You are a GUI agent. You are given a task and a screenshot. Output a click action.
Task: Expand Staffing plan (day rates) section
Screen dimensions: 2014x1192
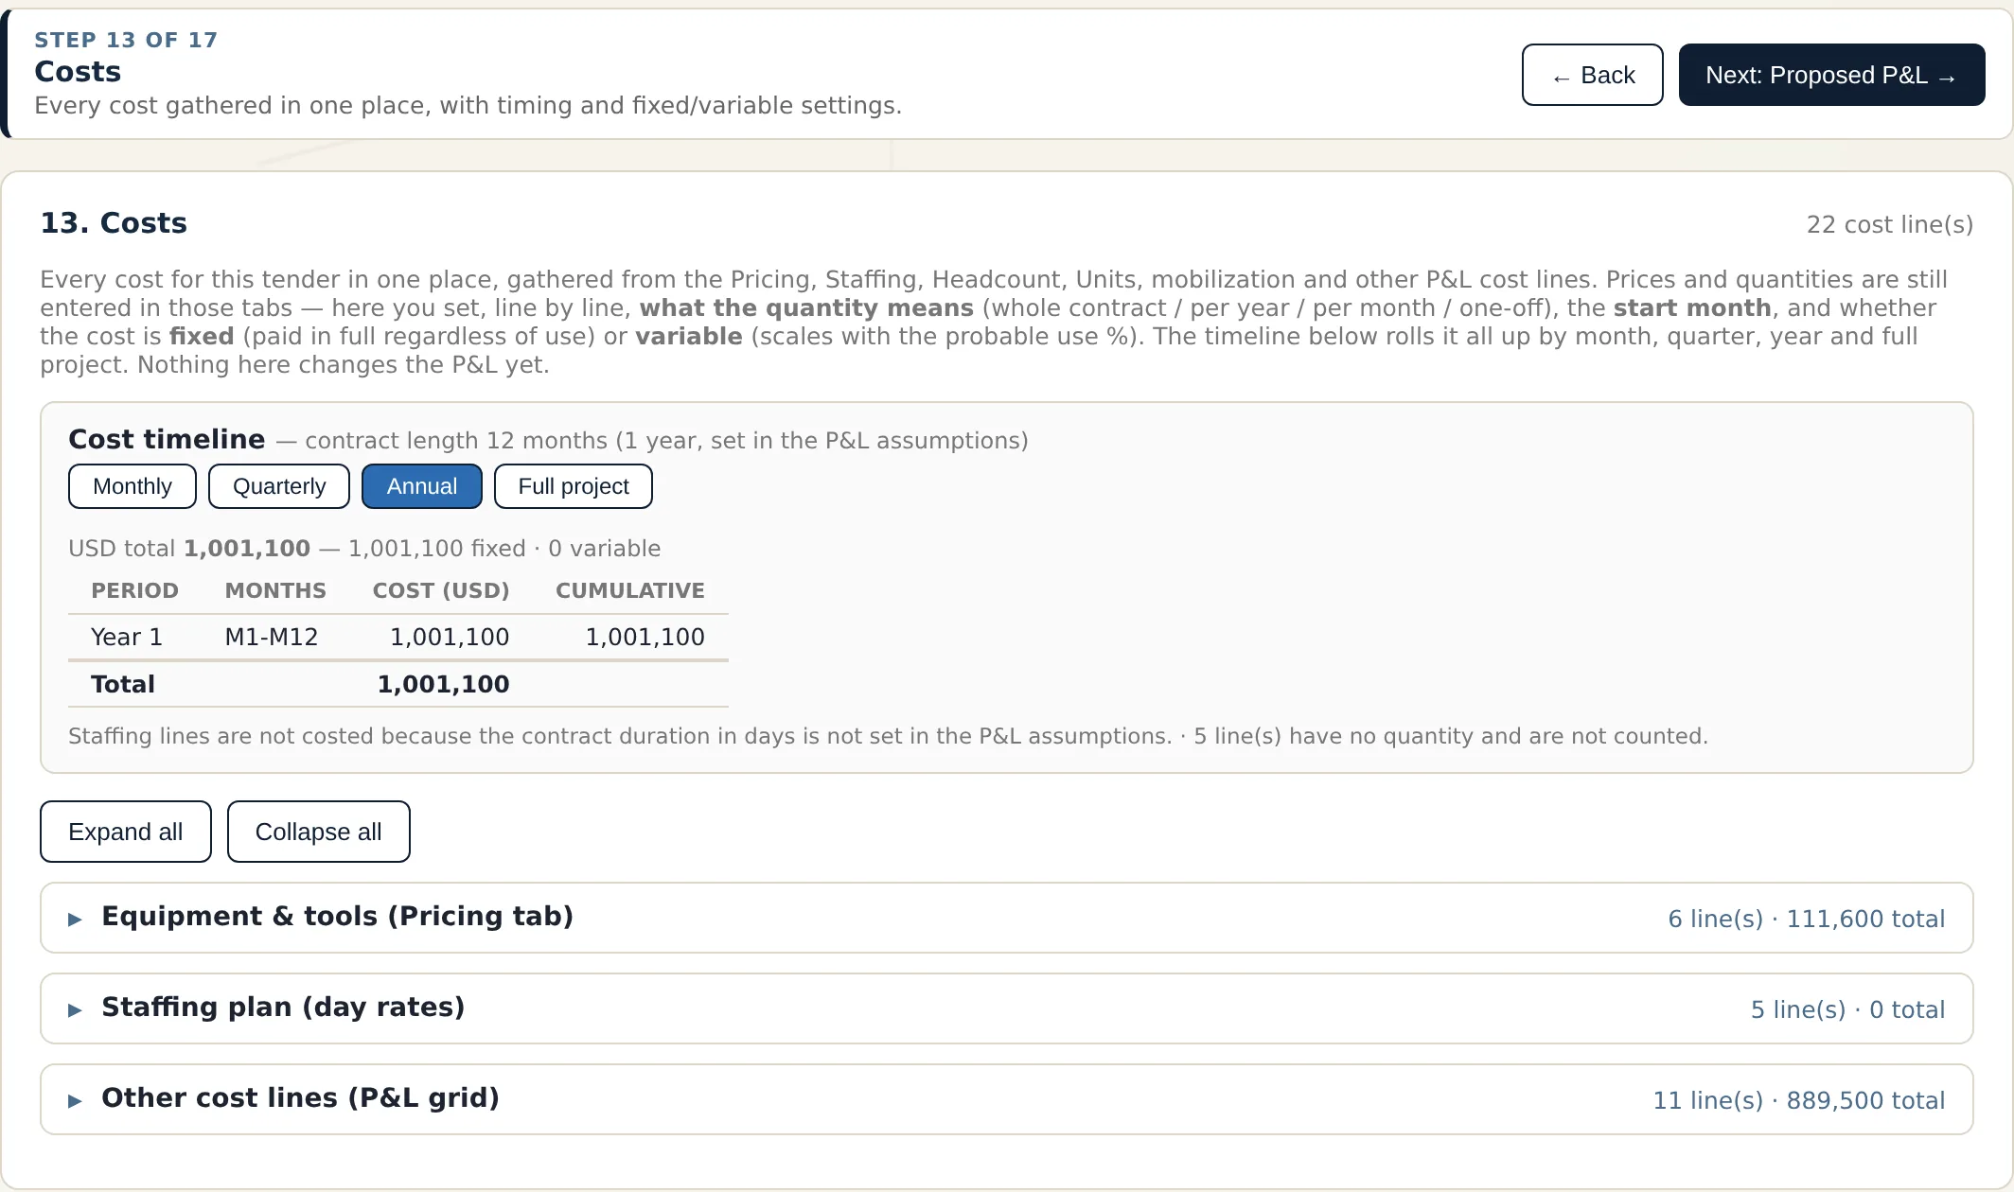[x=1007, y=1008]
